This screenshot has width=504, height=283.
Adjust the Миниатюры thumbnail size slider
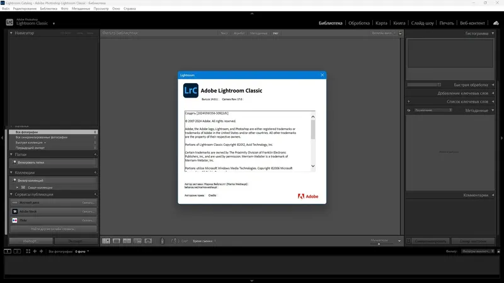pos(379,243)
